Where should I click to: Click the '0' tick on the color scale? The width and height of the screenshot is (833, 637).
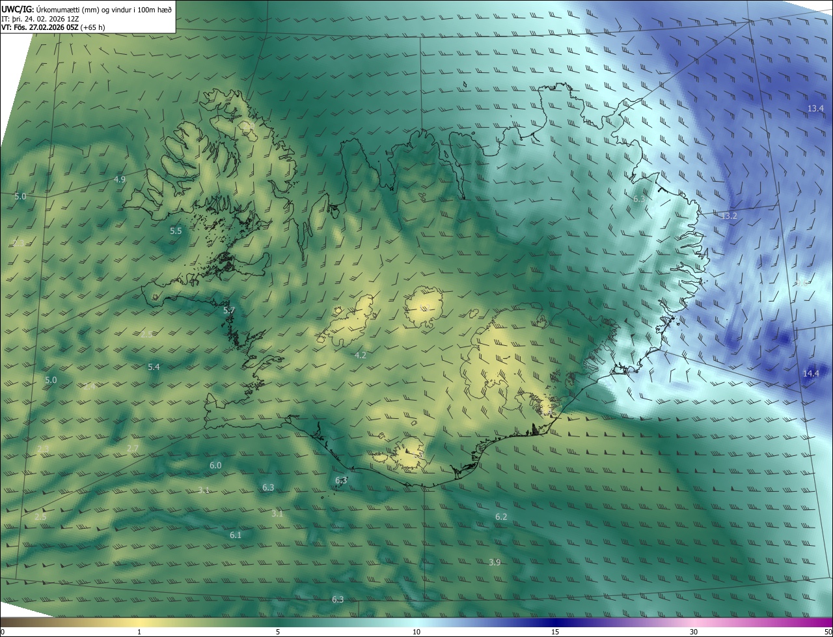click(3, 632)
